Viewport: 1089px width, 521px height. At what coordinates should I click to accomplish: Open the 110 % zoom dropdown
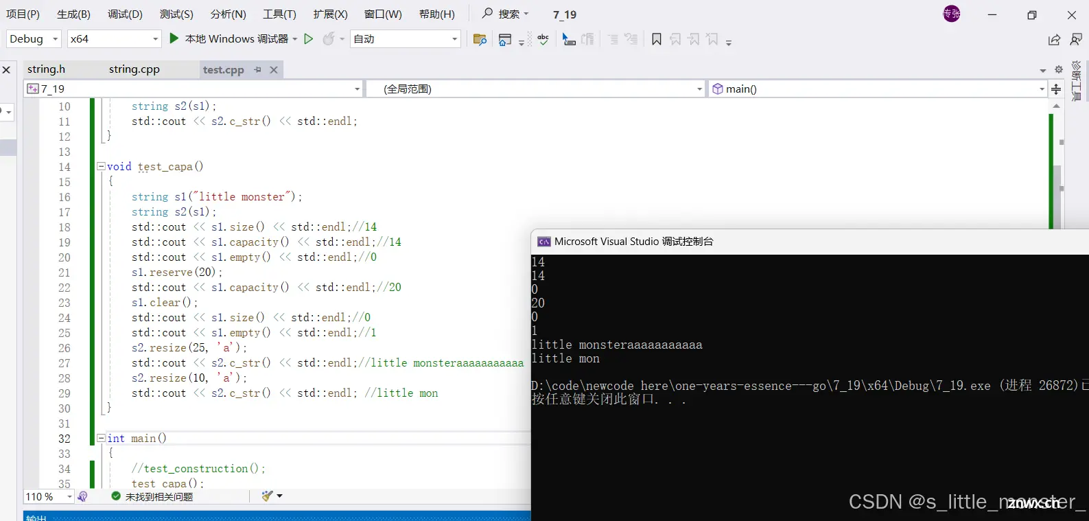(49, 496)
